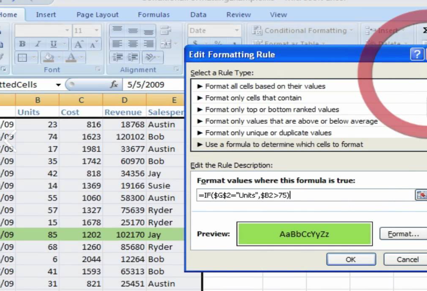427x291 pixels.
Task: Click OK to confirm the rule
Action: coord(350,259)
